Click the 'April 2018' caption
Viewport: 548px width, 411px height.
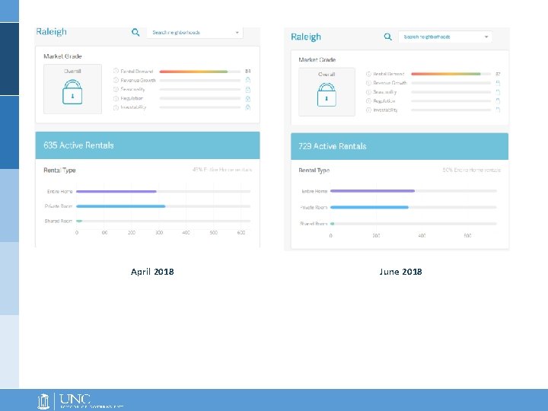(x=152, y=272)
